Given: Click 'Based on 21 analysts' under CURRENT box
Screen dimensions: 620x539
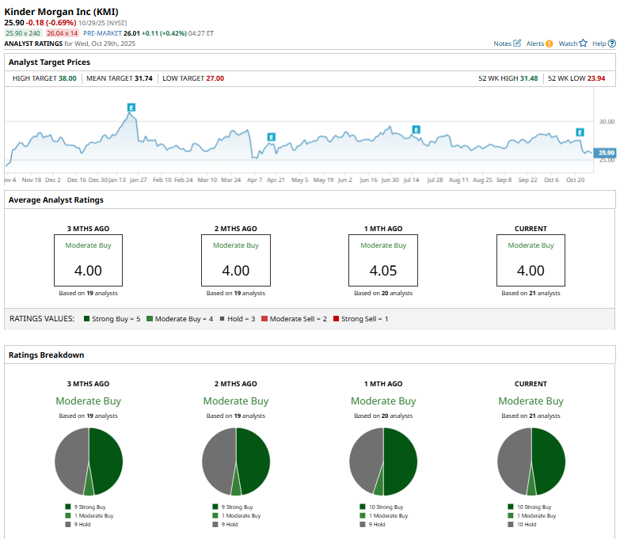Looking at the screenshot, I should 531,293.
